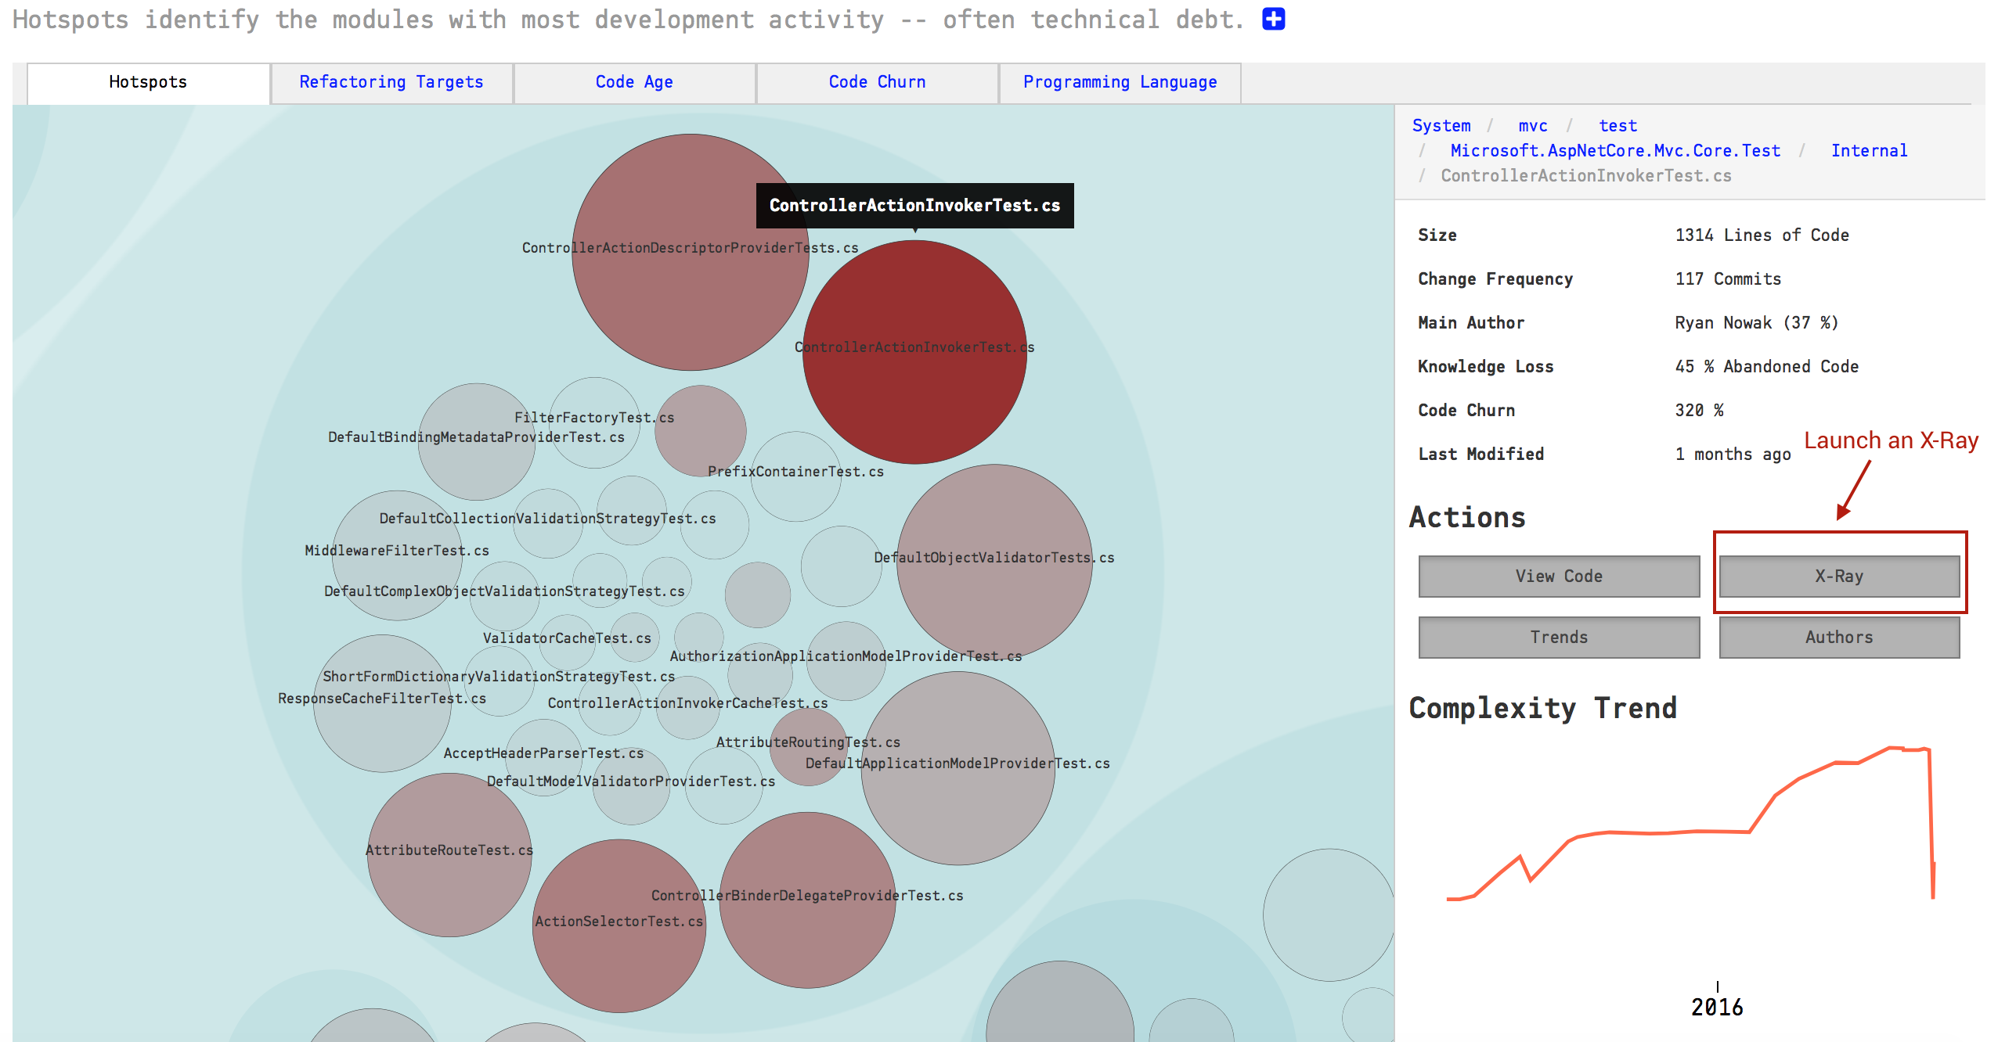Click the DefaultCollectionValidationStrategyTest.cs label
The width and height of the screenshot is (1998, 1042).
[x=547, y=519]
